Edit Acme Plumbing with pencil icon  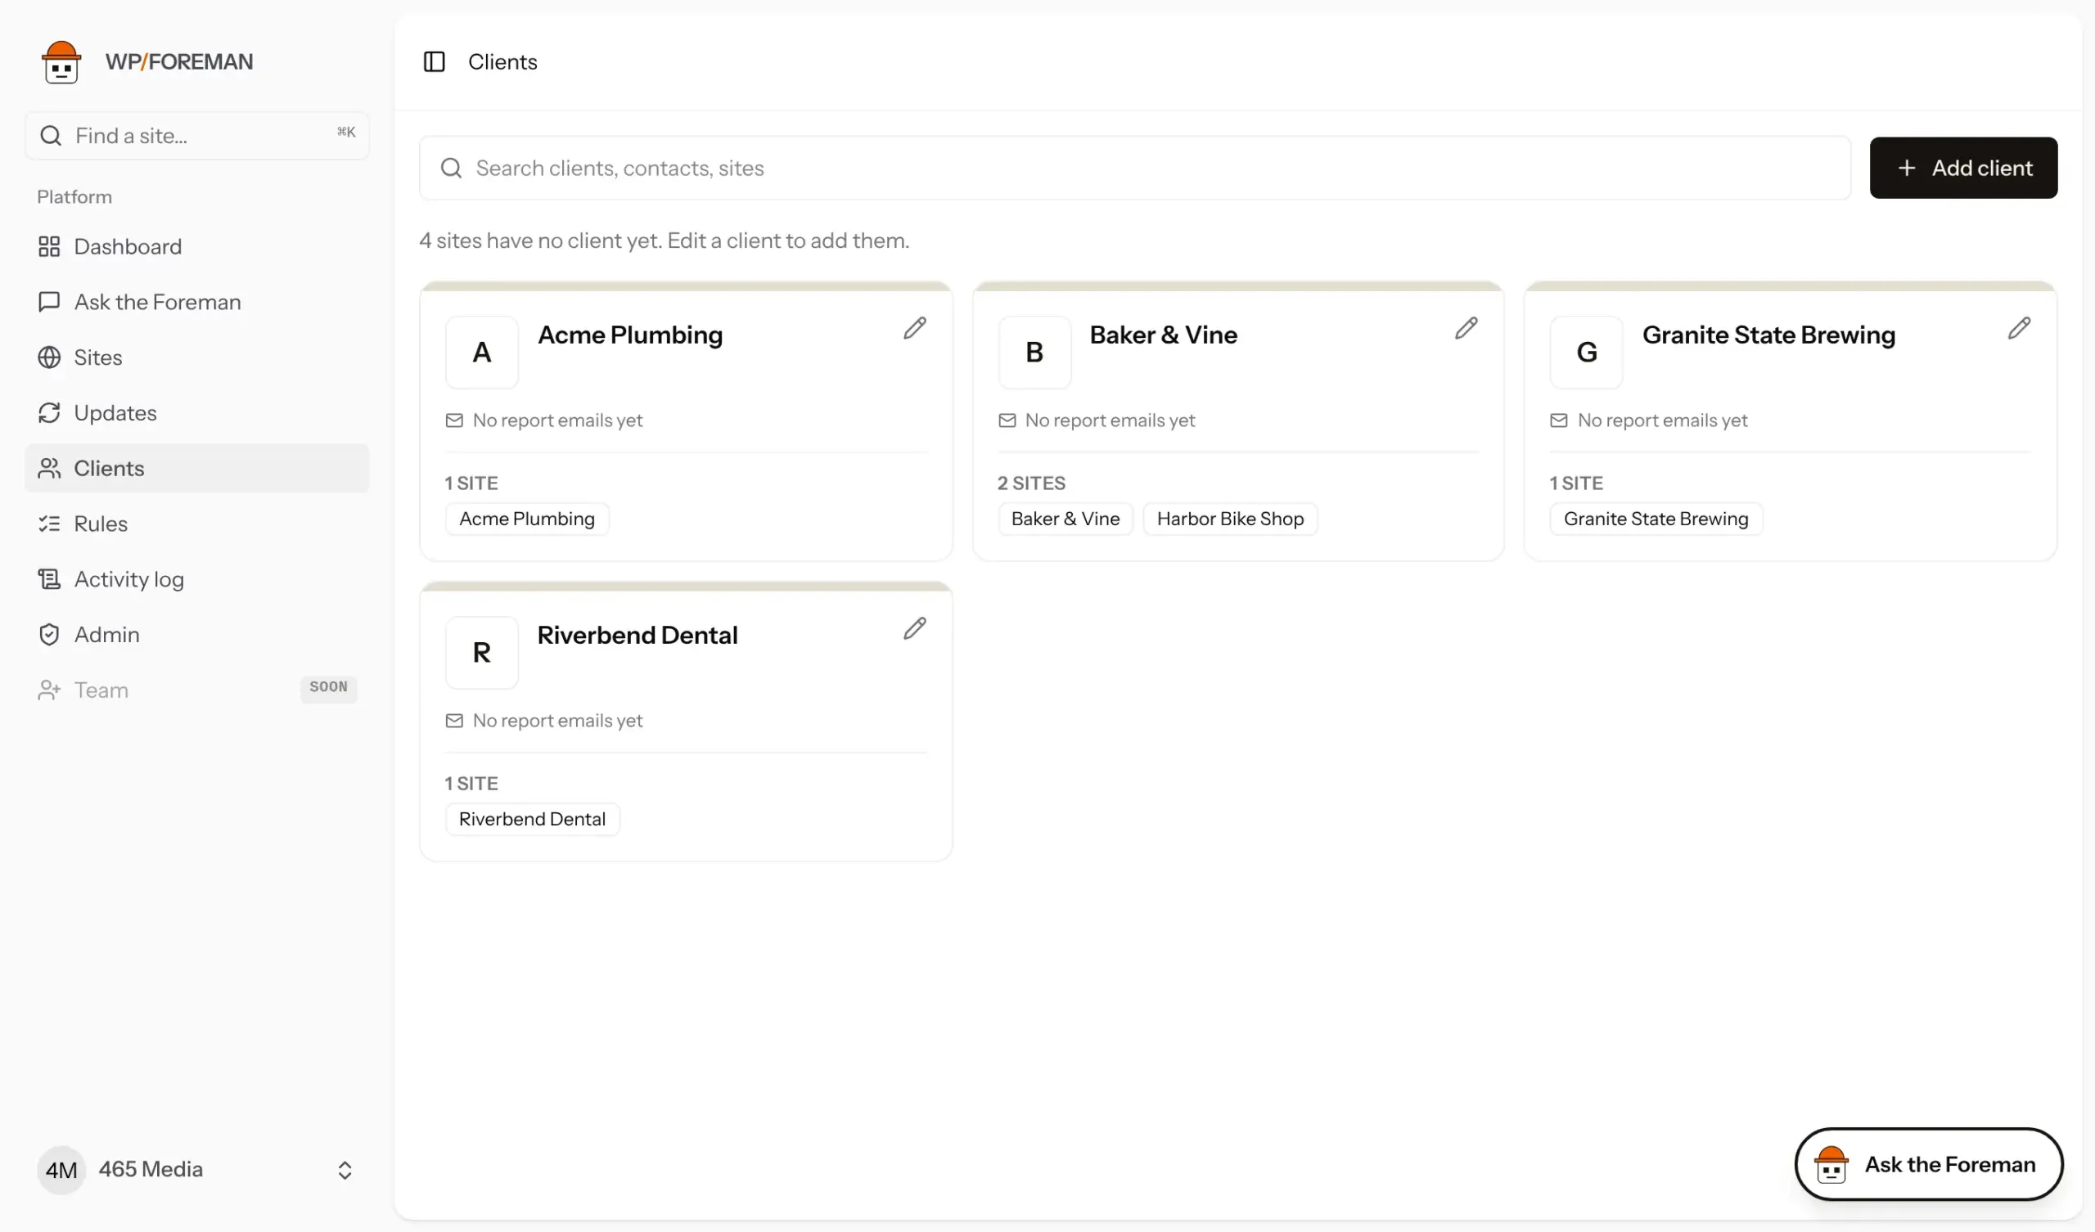[x=914, y=328]
